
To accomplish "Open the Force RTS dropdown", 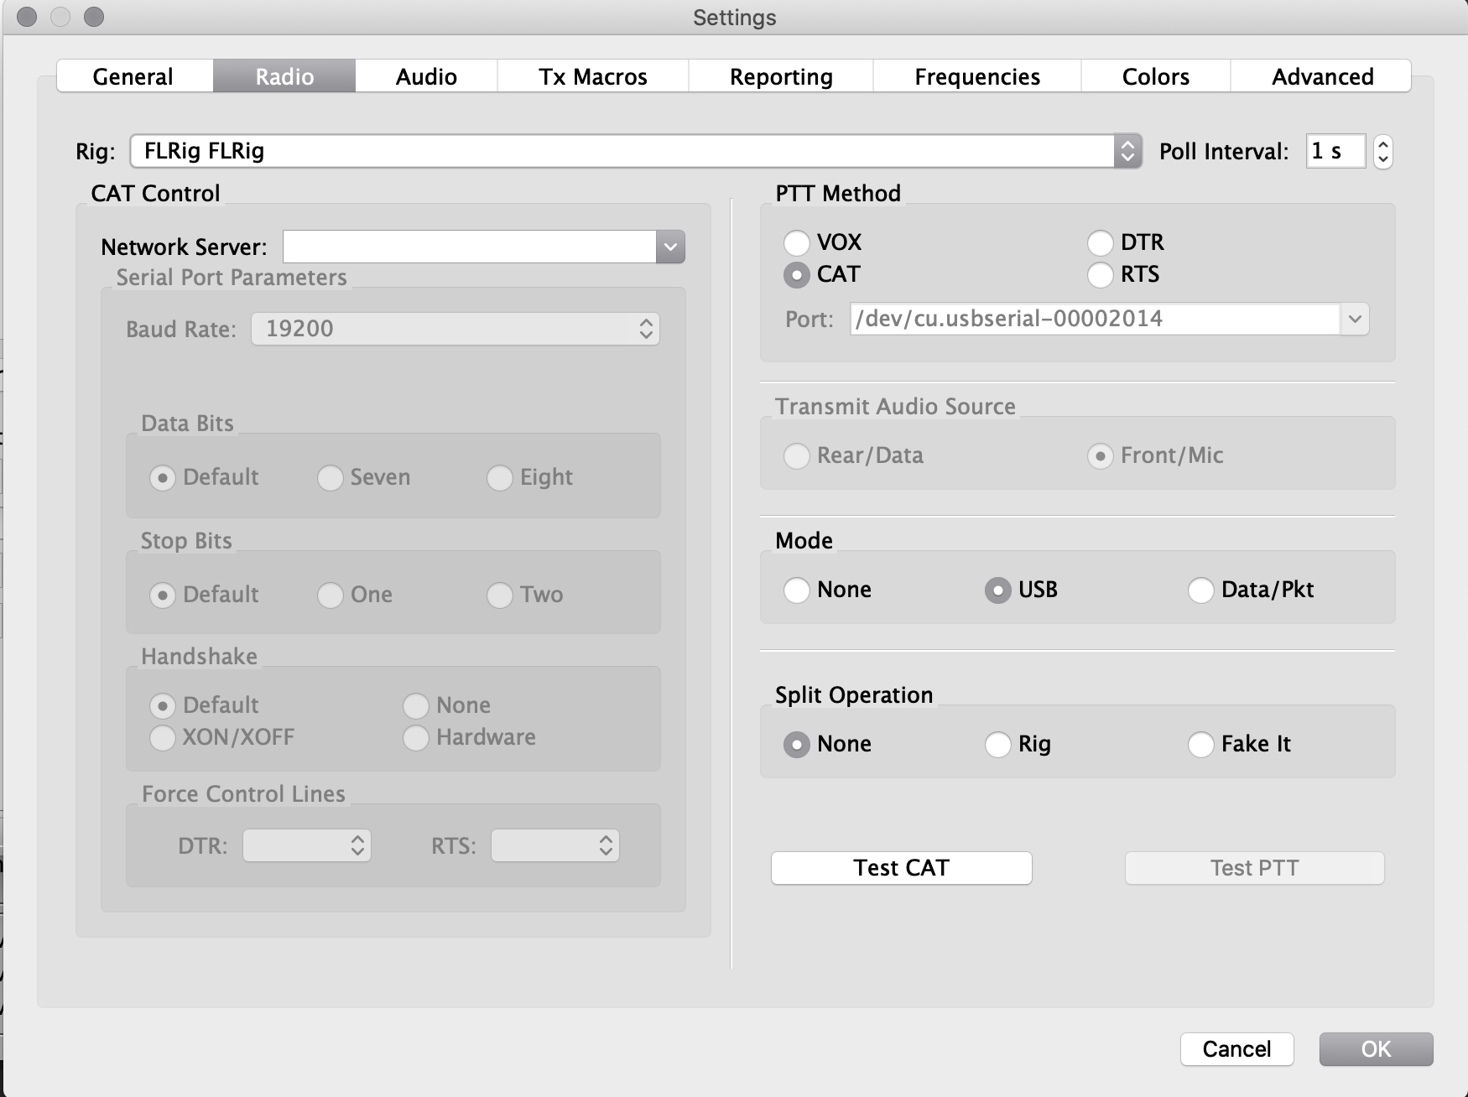I will click(555, 845).
